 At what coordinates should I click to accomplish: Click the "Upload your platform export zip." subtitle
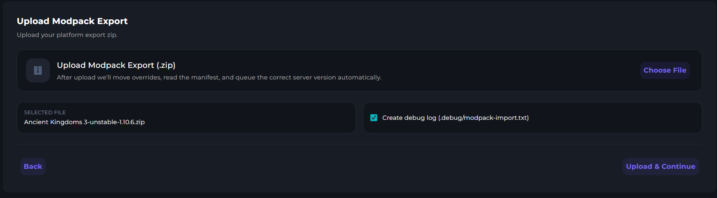(x=67, y=35)
